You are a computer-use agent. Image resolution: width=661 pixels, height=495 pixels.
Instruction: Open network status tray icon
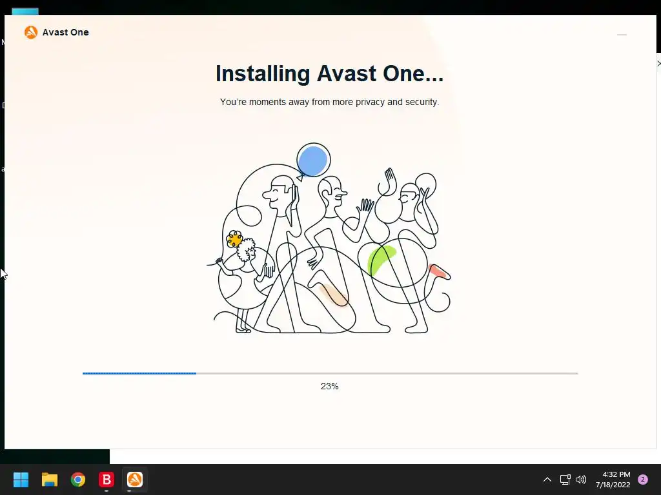(x=565, y=480)
